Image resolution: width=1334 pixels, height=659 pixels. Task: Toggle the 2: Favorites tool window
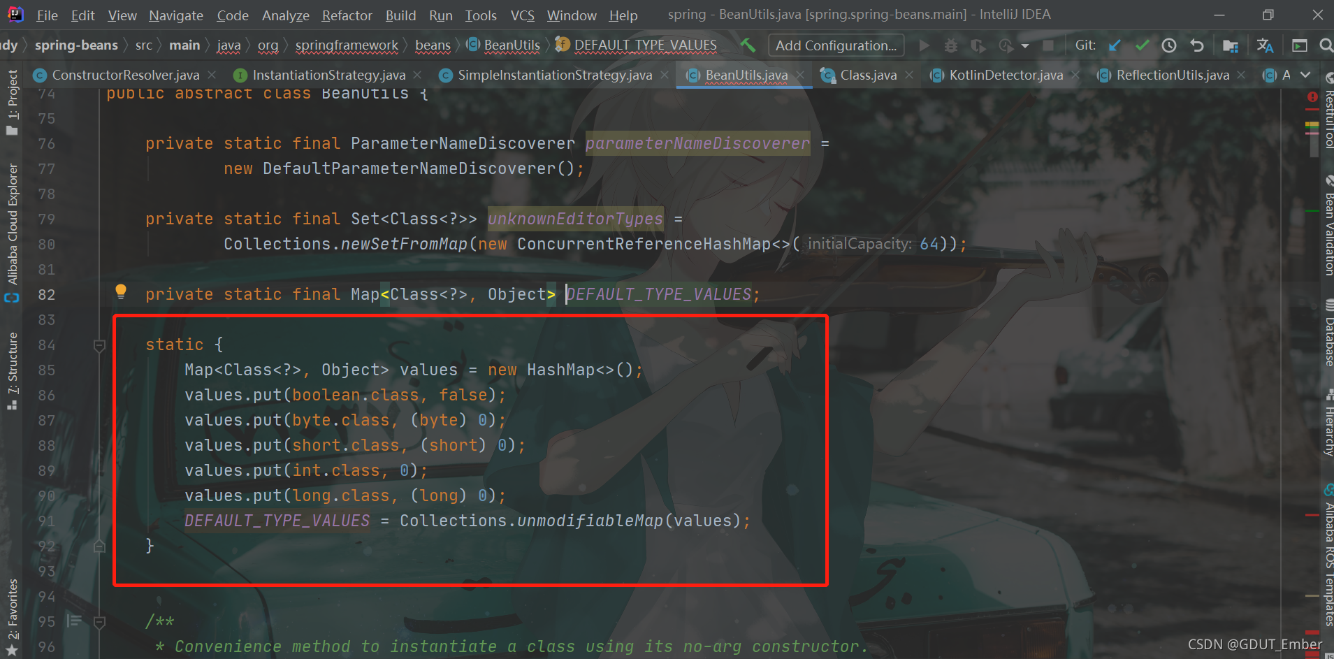pos(12,618)
